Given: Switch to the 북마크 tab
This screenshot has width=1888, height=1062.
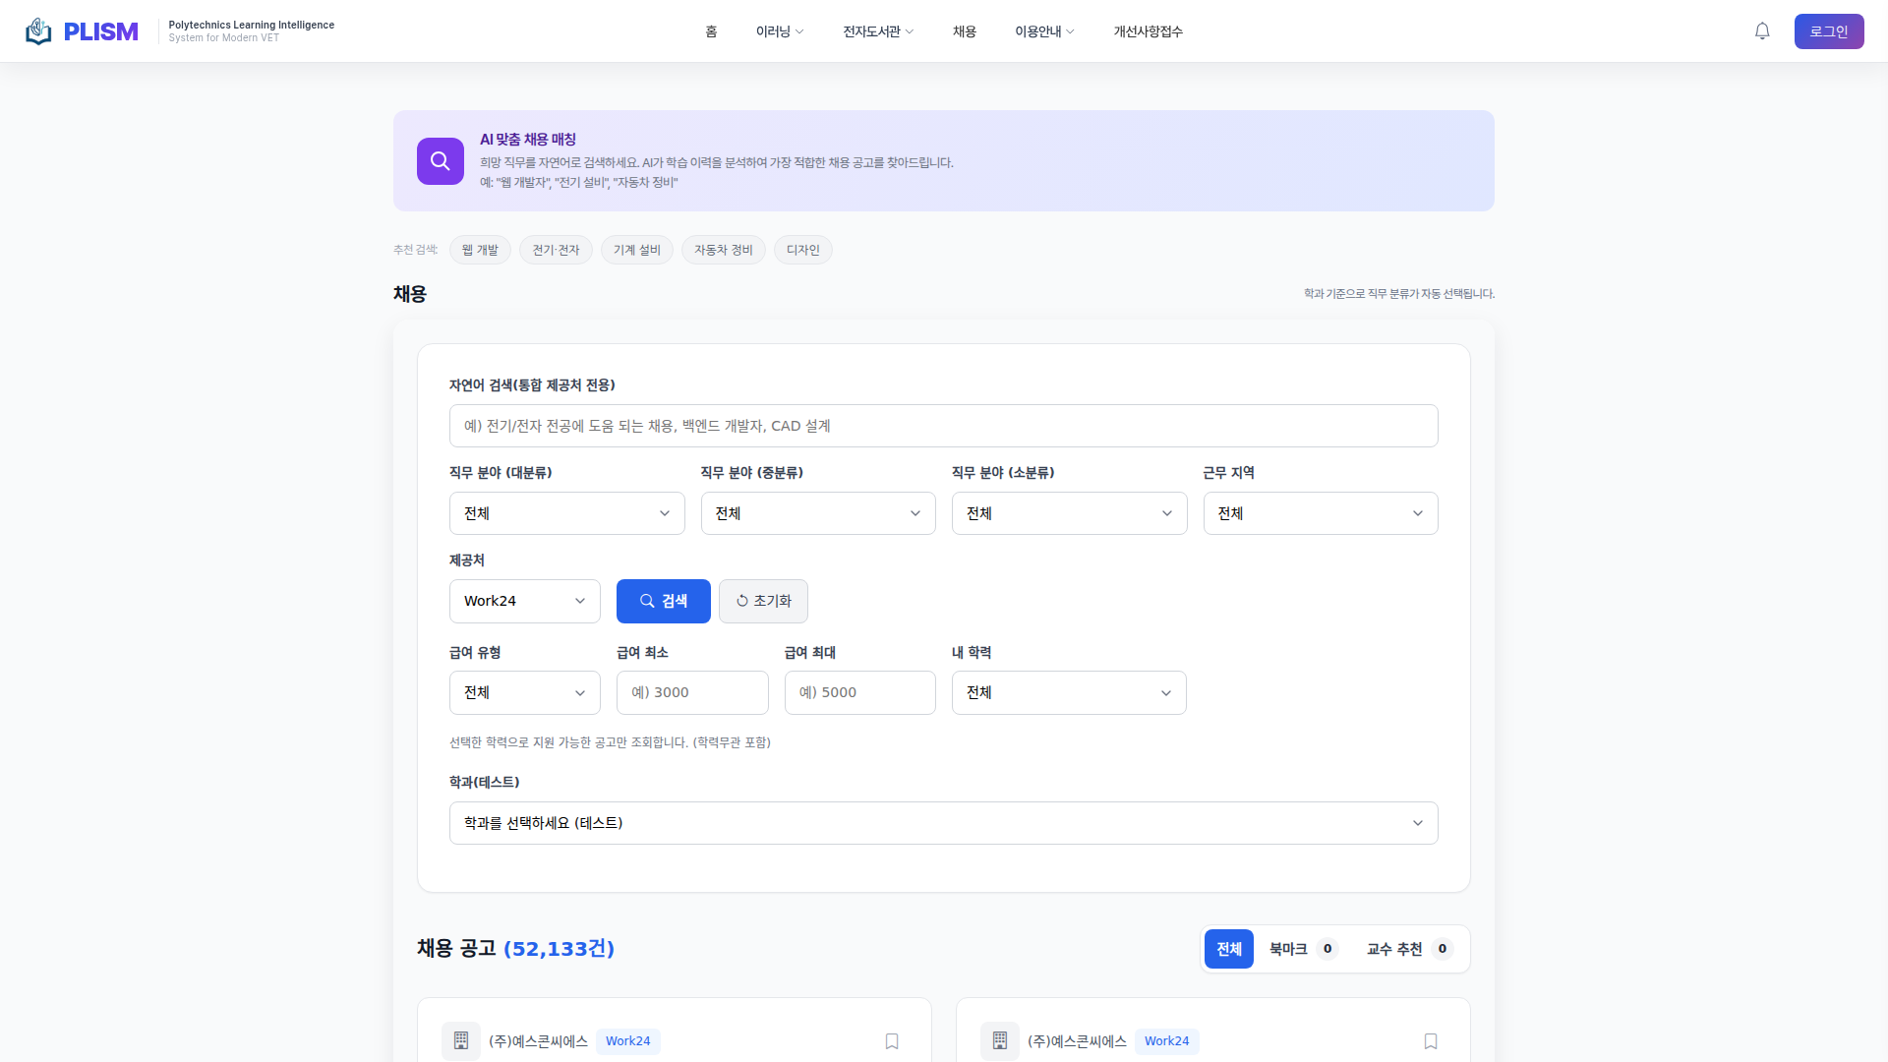Looking at the screenshot, I should tap(1301, 949).
